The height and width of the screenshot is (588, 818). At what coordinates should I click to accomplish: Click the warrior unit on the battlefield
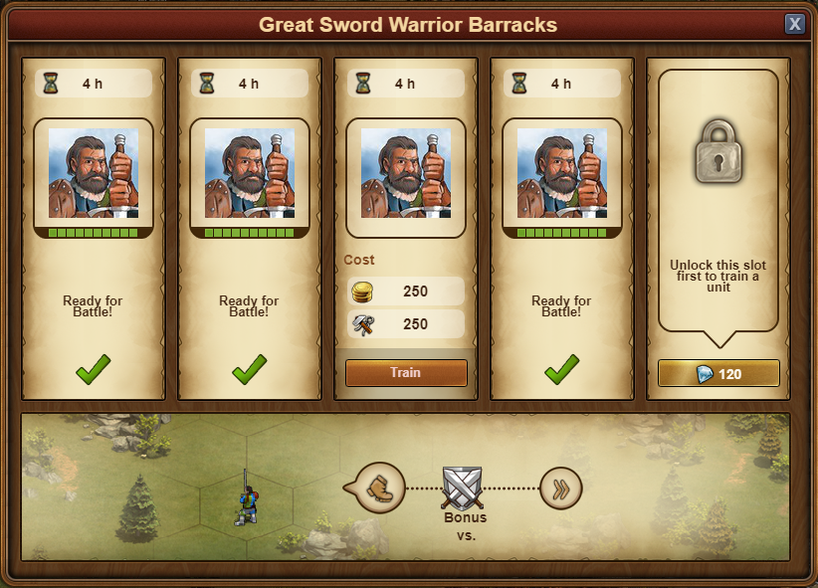pos(247,497)
